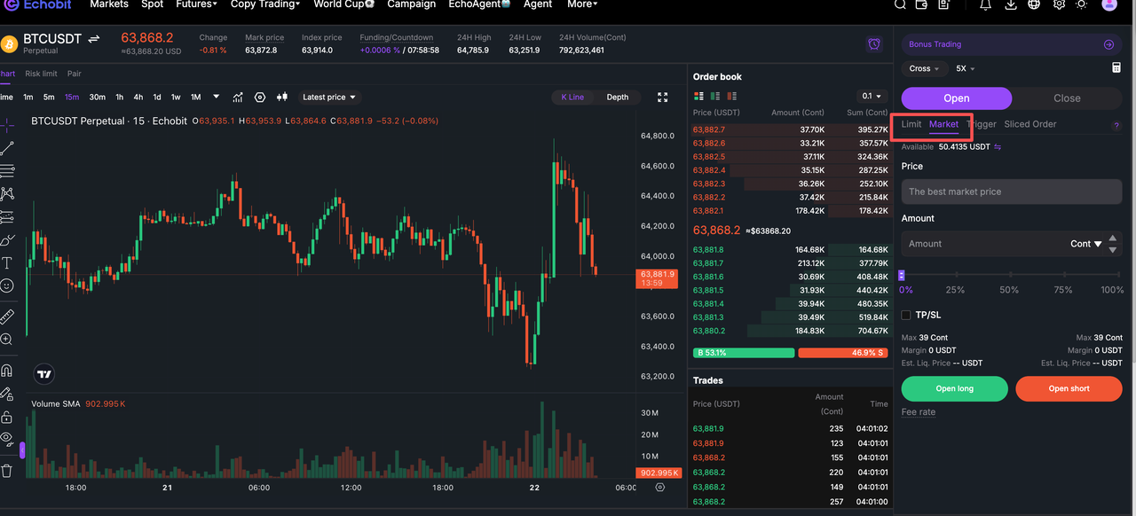
Task: Open the Markets menu item
Action: 109,4
